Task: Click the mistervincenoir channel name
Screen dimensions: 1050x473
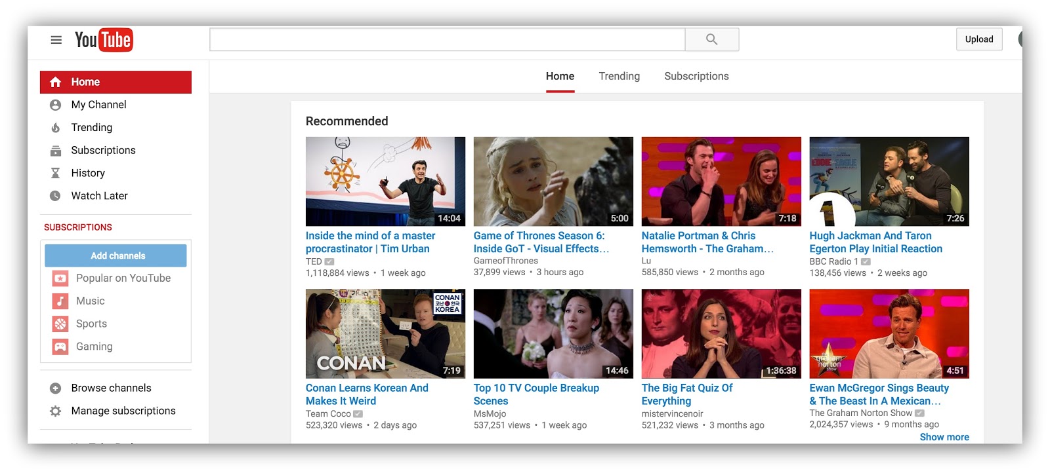Action: point(672,414)
